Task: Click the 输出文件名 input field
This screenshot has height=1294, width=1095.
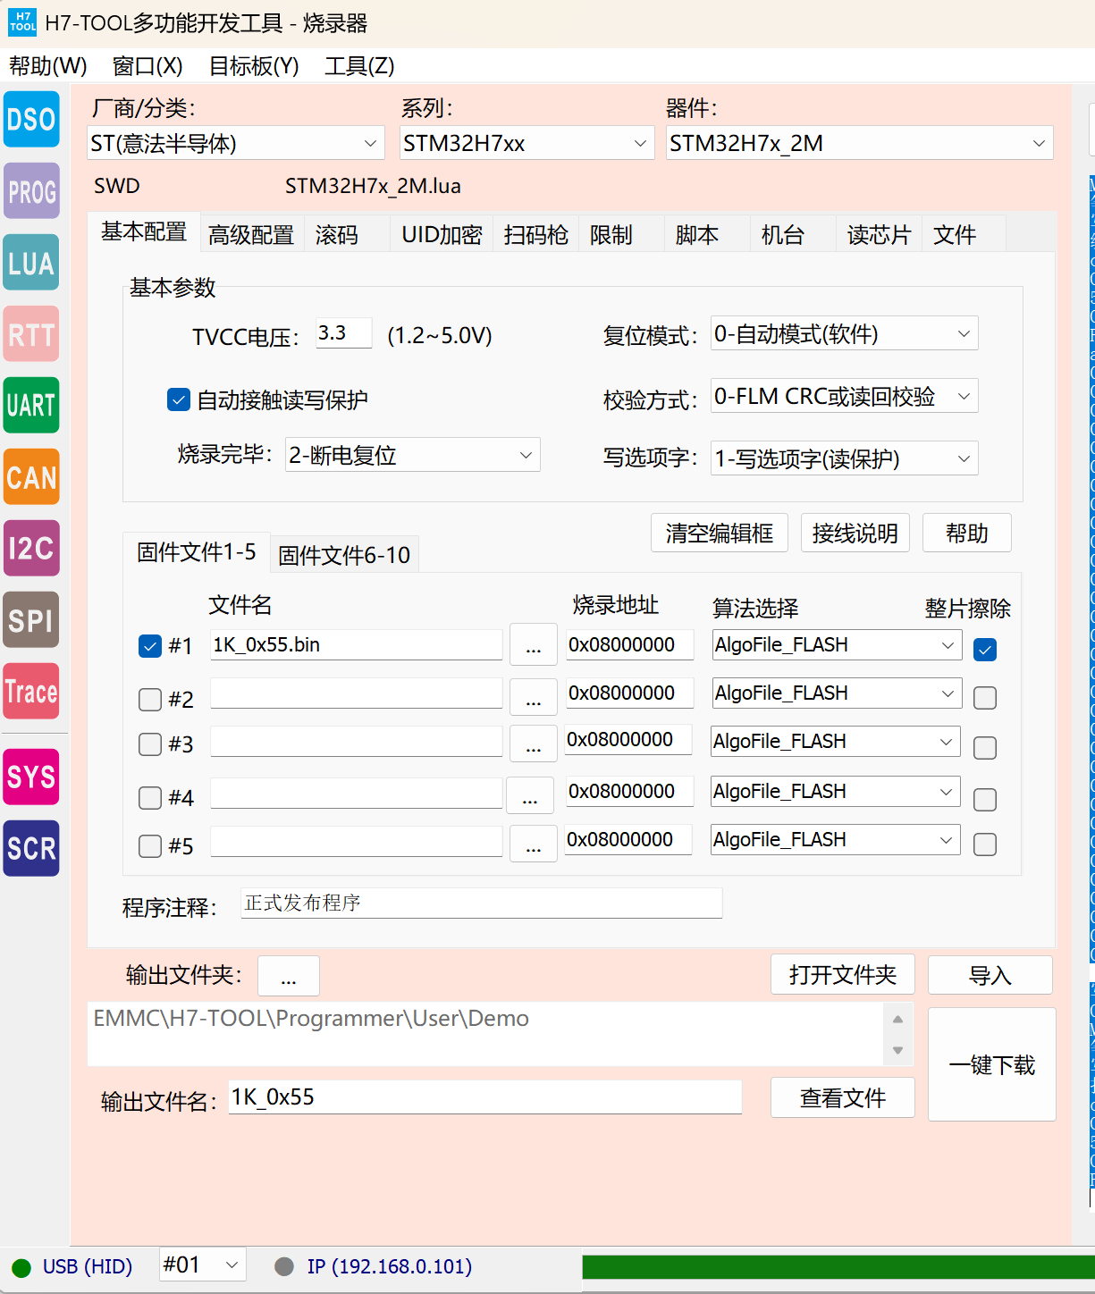Action: pyautogui.click(x=485, y=1097)
